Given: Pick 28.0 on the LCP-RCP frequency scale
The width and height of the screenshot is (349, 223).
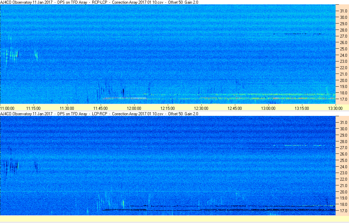Looking at the screenshot, I should coord(343,141).
